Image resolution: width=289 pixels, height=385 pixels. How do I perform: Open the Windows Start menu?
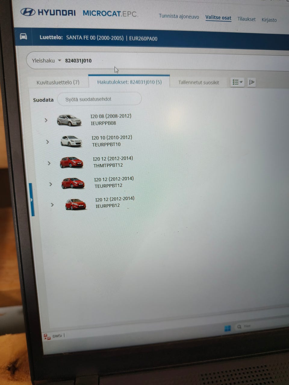point(228,328)
